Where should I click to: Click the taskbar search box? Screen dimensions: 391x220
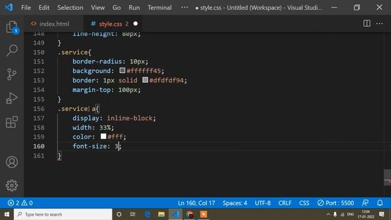pyautogui.click(x=63, y=215)
